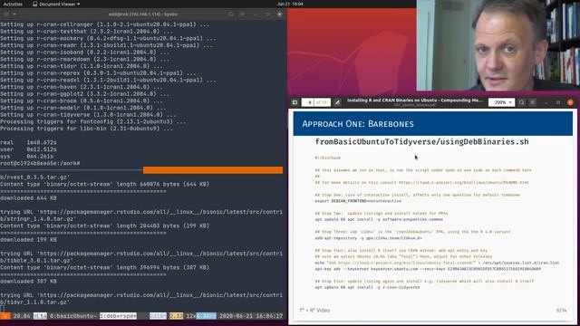
Task: Minimize the byobu terminal window
Action: pos(256,14)
